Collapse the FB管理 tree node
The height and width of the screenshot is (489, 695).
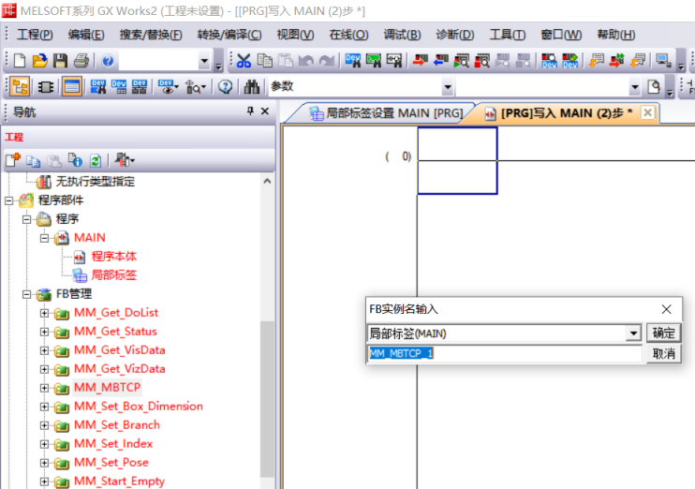pos(26,294)
